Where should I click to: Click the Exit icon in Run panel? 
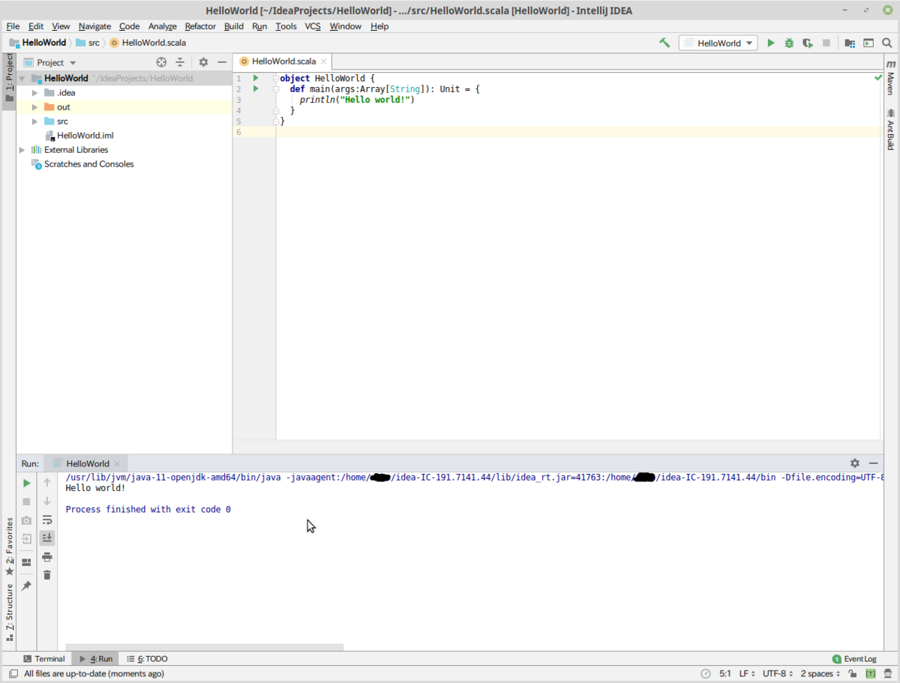pyautogui.click(x=26, y=538)
